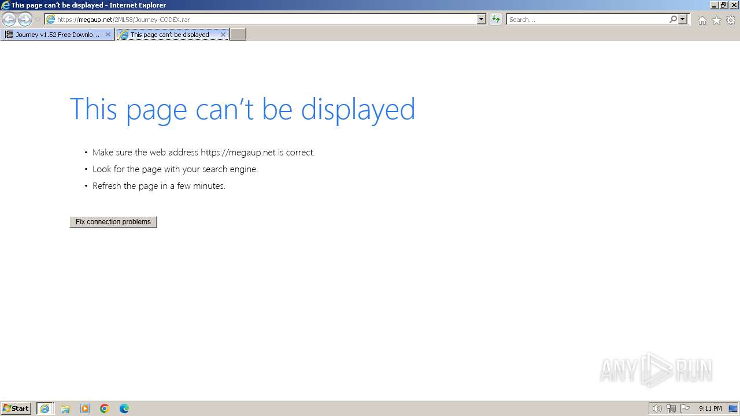Click the 9:11 PM system clock

coord(710,408)
